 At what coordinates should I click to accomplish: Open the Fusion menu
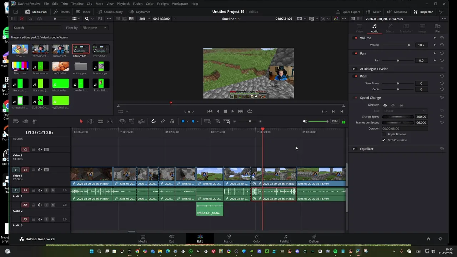point(138,4)
